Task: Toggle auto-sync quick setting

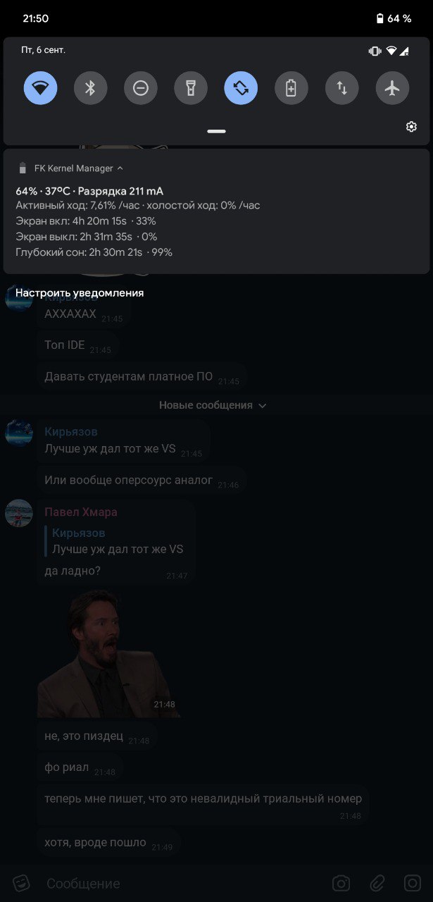Action: (241, 88)
